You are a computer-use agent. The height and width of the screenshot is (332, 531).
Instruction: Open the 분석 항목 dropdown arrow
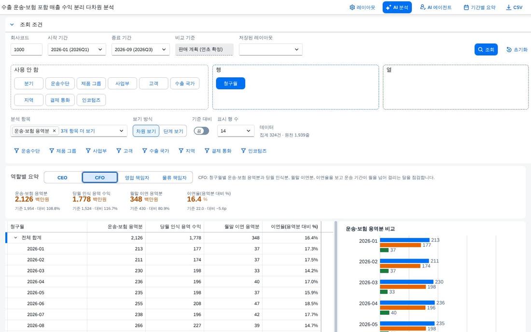[x=121, y=131]
